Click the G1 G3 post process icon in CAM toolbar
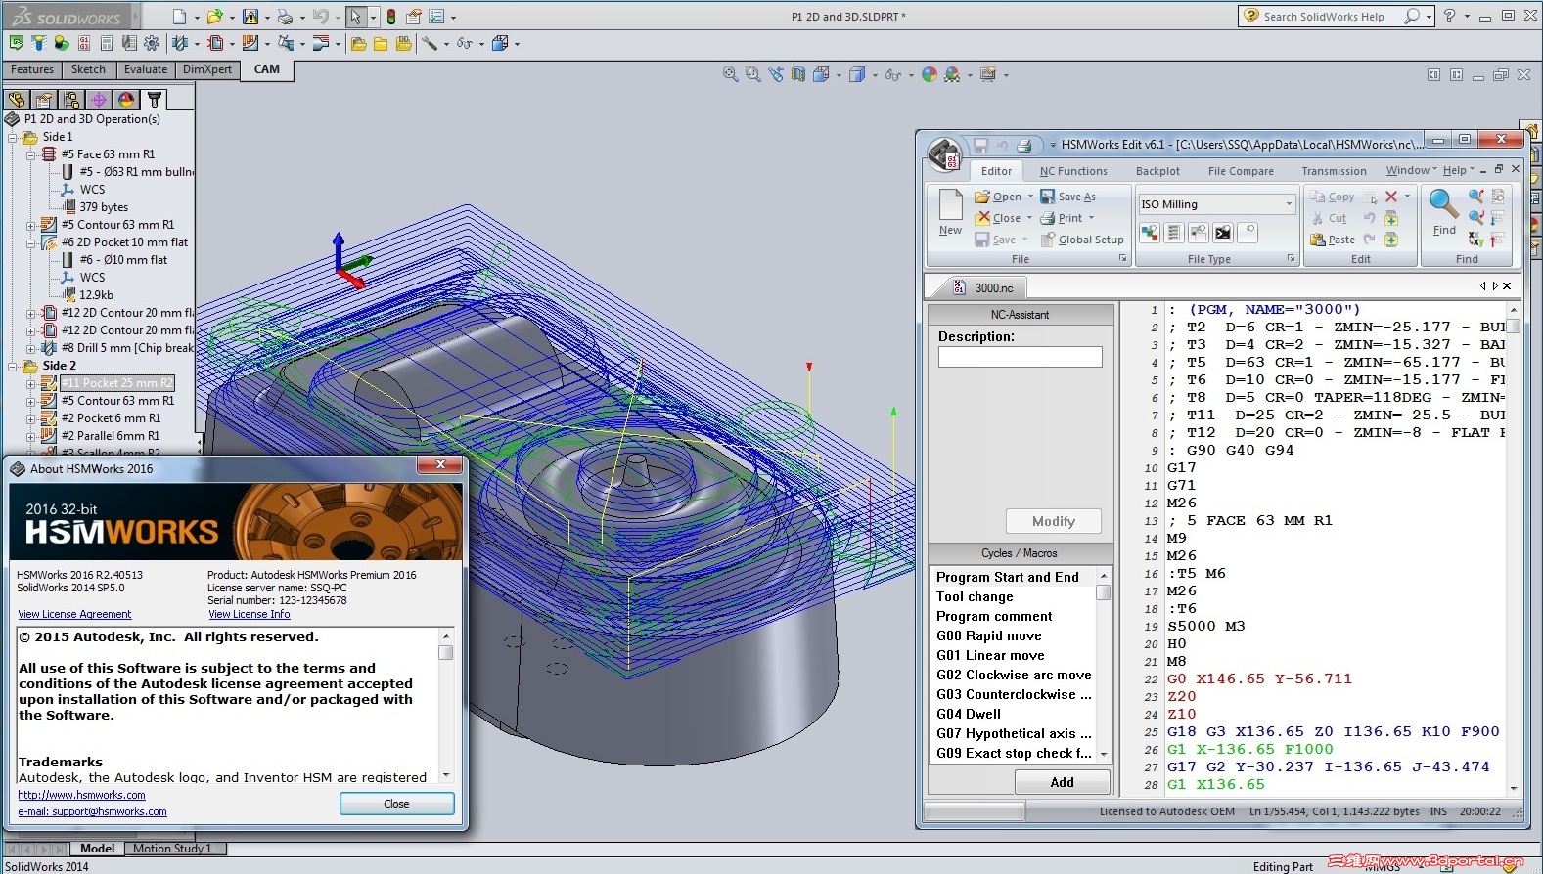 coord(84,43)
